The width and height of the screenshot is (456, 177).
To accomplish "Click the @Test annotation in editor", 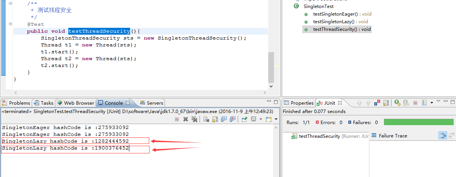I will click(35, 24).
